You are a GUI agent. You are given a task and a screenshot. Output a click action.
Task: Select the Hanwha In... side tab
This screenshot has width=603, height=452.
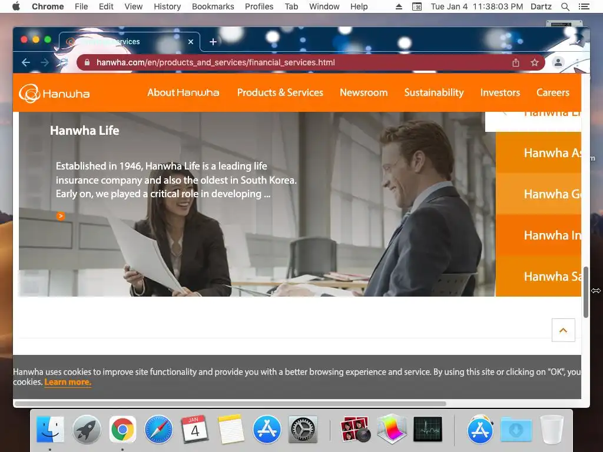pyautogui.click(x=538, y=235)
